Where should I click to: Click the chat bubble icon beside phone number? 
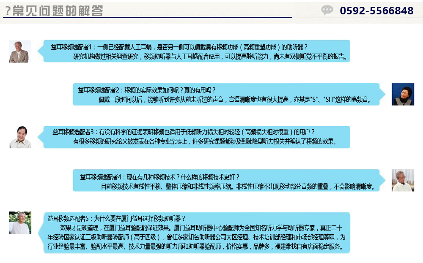(327, 10)
